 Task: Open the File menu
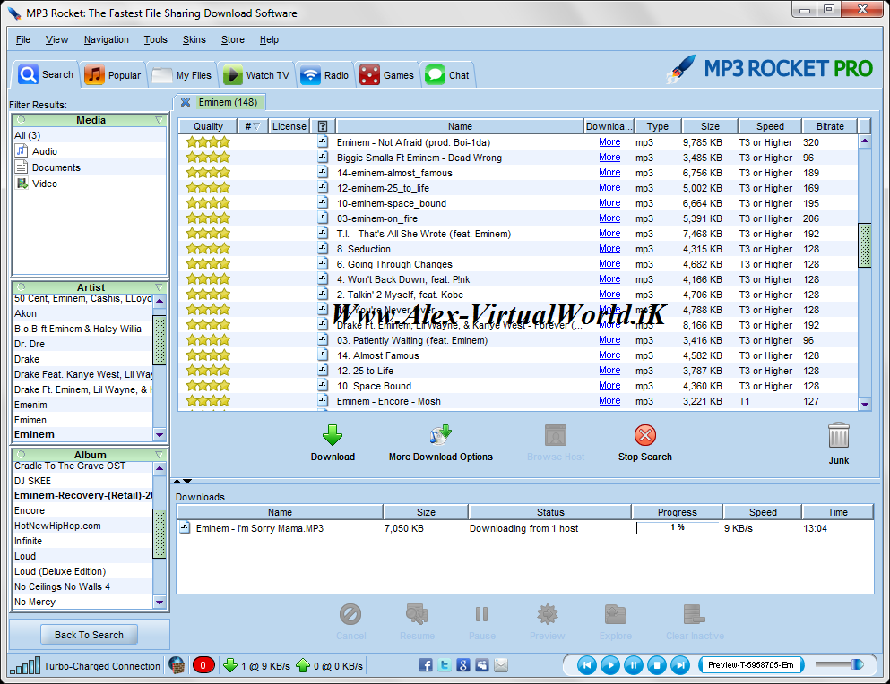23,39
